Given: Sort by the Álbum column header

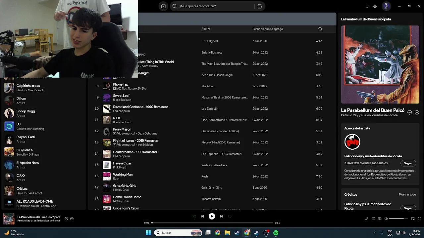Looking at the screenshot, I should [x=206, y=29].
